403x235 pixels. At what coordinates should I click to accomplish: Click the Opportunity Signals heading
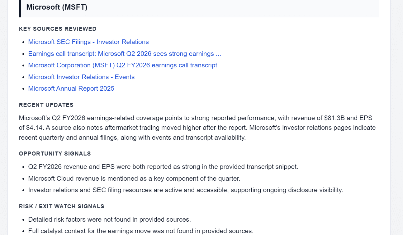click(x=55, y=154)
